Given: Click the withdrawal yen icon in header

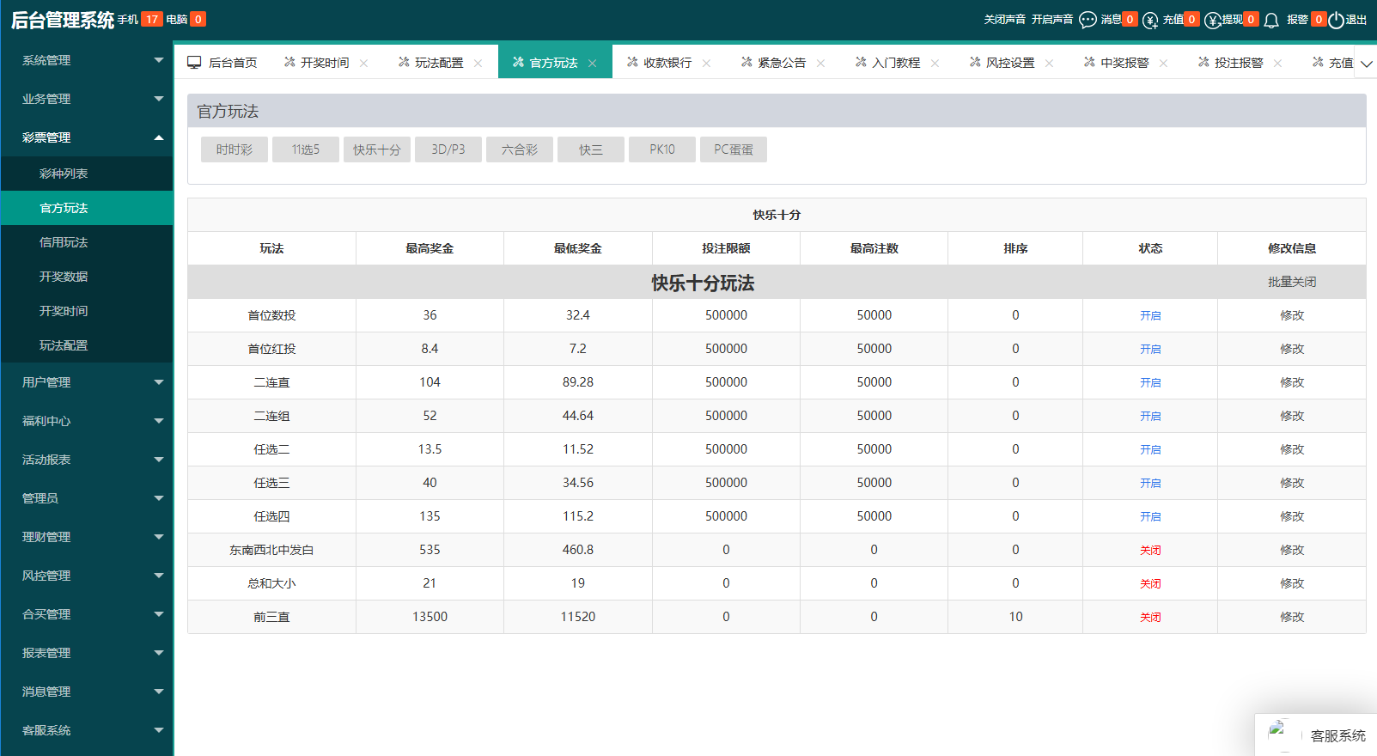Looking at the screenshot, I should [1212, 20].
